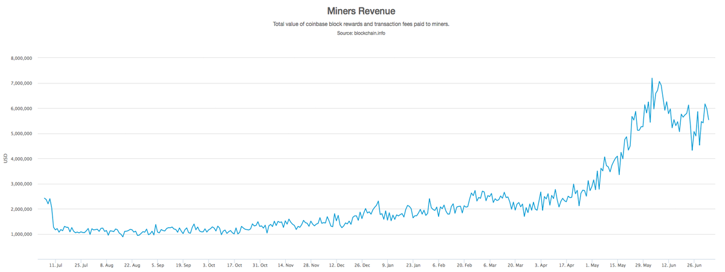The width and height of the screenshot is (725, 272).
Task: Select the "6. Mar" date label
Action: [x=490, y=265]
